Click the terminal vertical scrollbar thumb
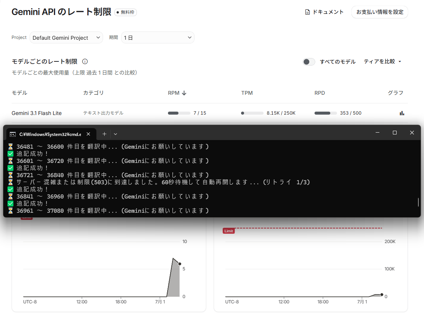 [x=418, y=202]
